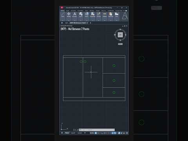This screenshot has width=188, height=141.
Task: Open the layout tabs hamburger menu in the status bar
Action: [62, 133]
